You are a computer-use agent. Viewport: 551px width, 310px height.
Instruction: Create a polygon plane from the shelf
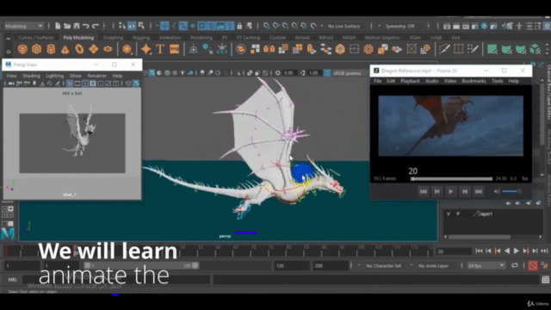[94, 49]
